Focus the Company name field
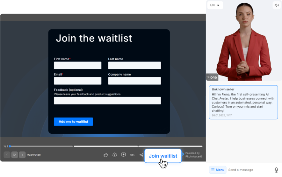 [134, 81]
